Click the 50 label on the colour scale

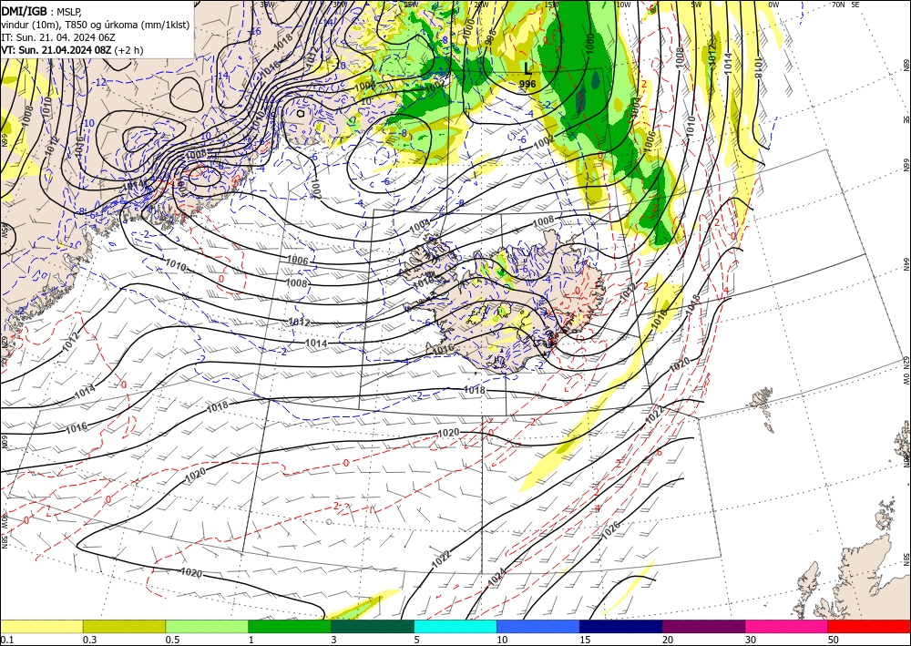click(x=833, y=640)
